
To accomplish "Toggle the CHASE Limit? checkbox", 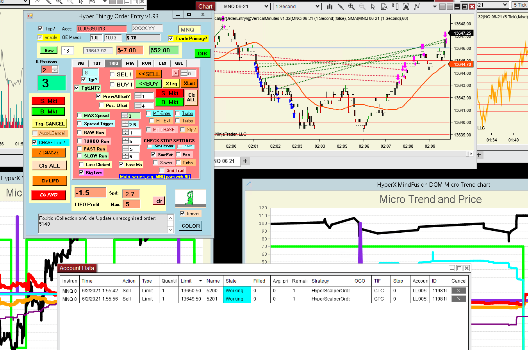I will click(x=35, y=143).
